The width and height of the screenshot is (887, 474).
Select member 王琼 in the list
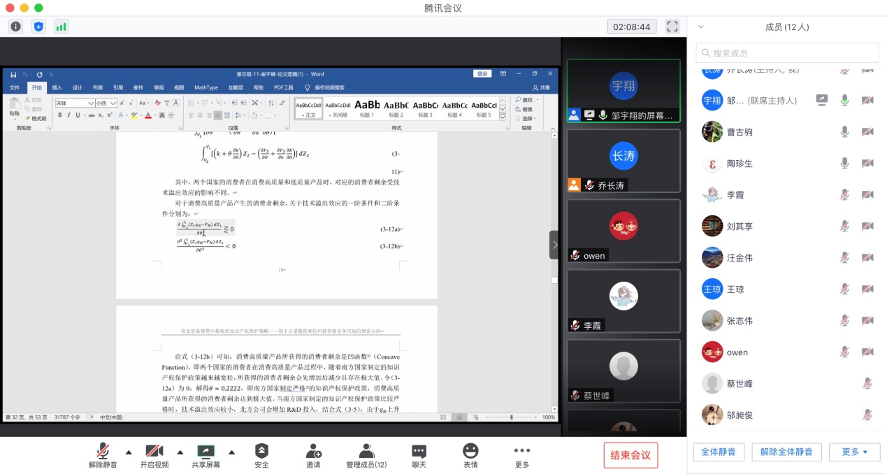click(787, 289)
